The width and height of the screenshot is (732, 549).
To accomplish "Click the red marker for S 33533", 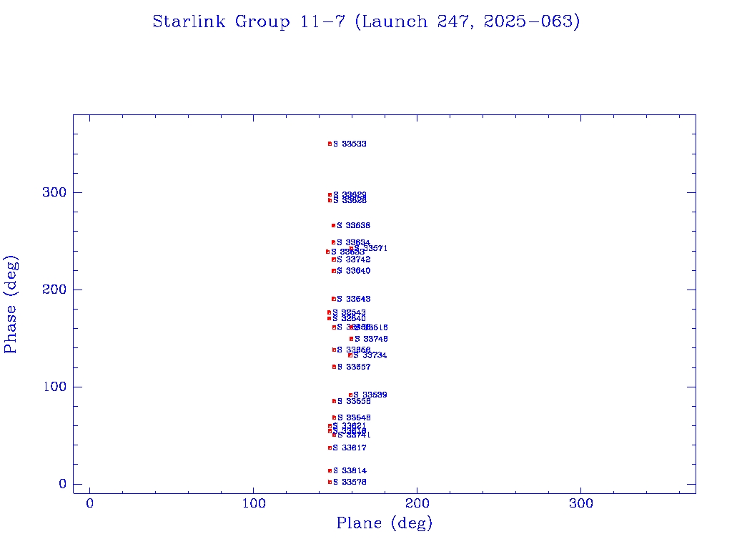I will (330, 144).
